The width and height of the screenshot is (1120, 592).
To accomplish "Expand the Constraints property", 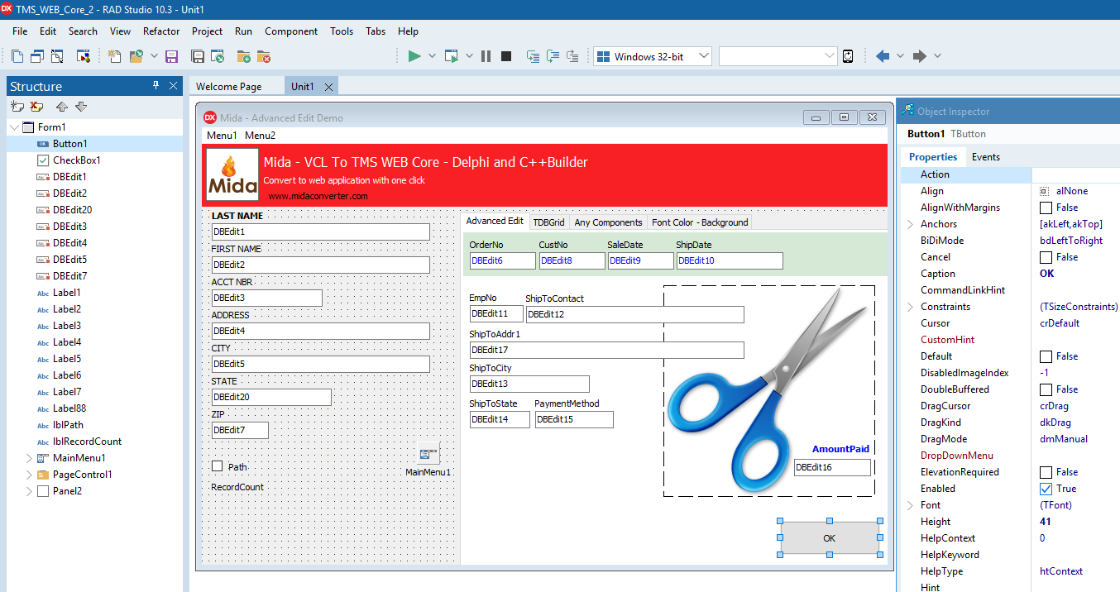I will [x=910, y=307].
